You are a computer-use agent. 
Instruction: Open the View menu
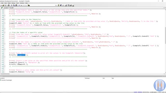[x=6, y=3]
